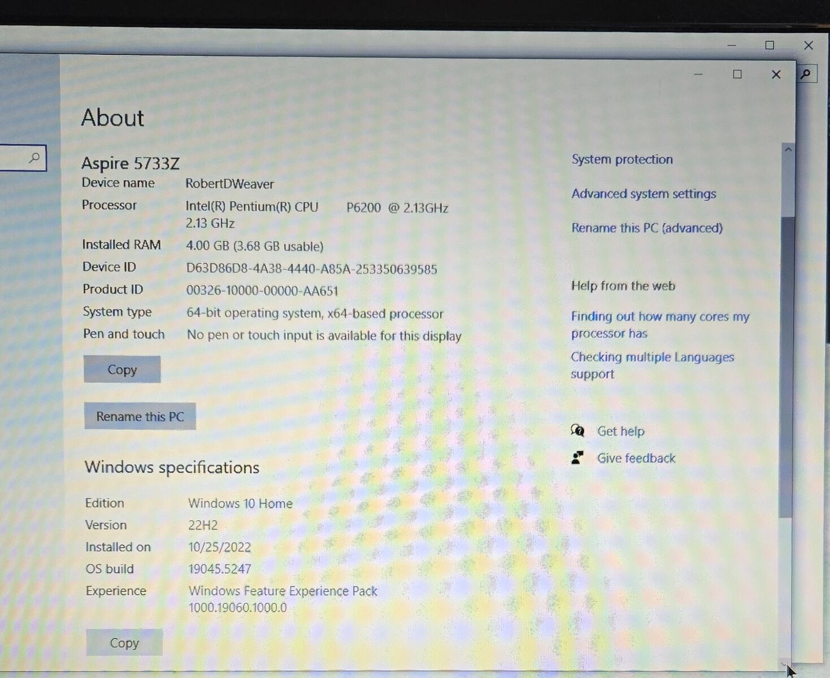Click the Get help speech bubble icon
This screenshot has width=830, height=678.
coord(577,431)
